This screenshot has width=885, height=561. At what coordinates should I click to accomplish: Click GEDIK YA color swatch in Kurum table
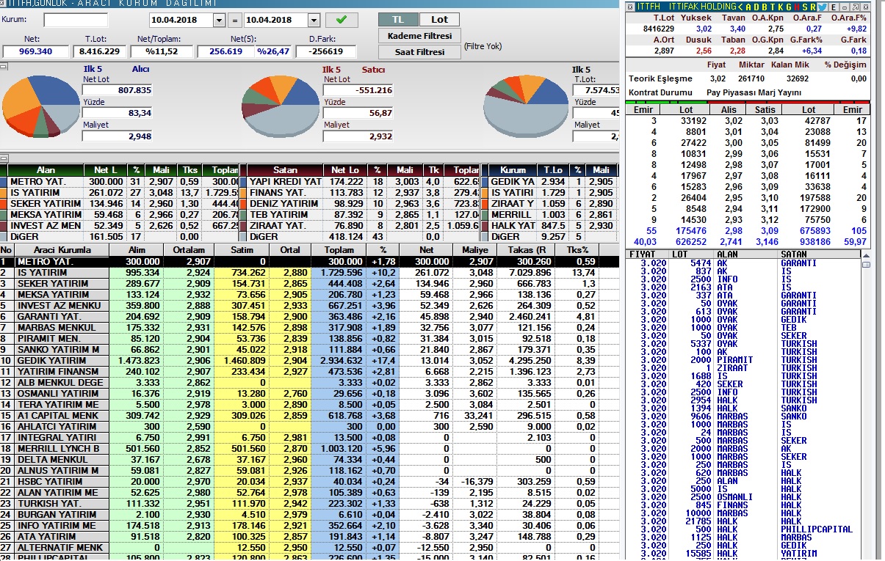click(x=483, y=181)
